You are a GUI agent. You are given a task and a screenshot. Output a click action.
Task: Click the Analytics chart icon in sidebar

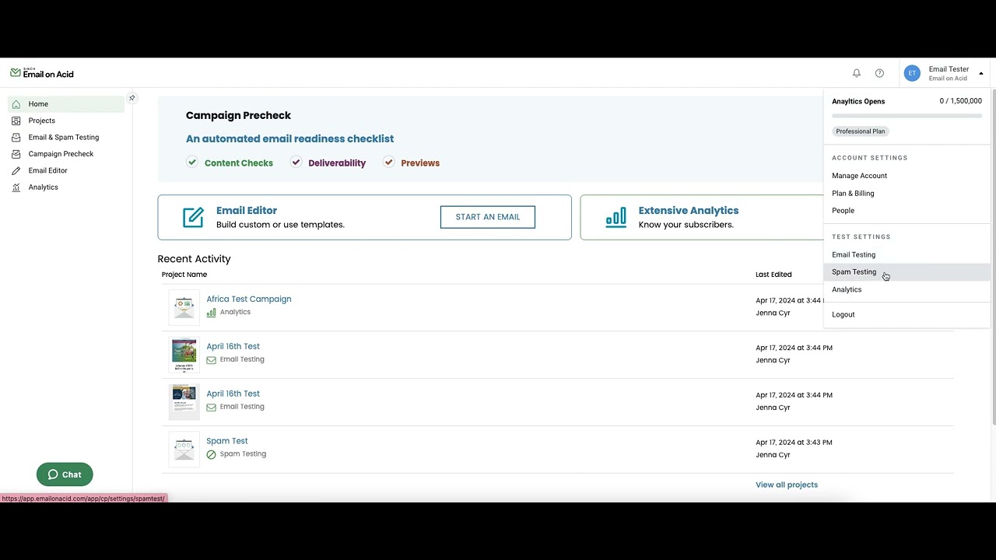coord(16,187)
